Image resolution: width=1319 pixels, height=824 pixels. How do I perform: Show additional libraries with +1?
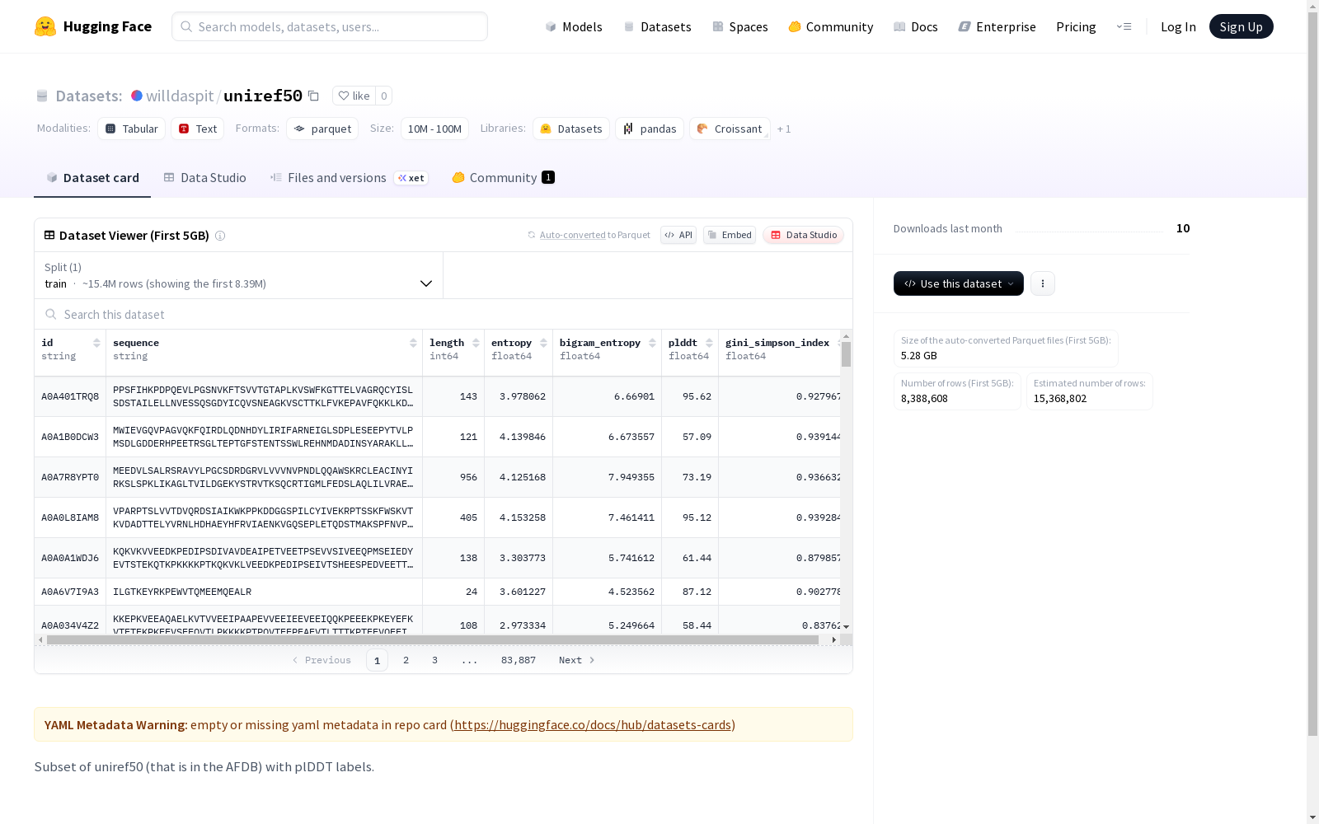[x=784, y=129]
